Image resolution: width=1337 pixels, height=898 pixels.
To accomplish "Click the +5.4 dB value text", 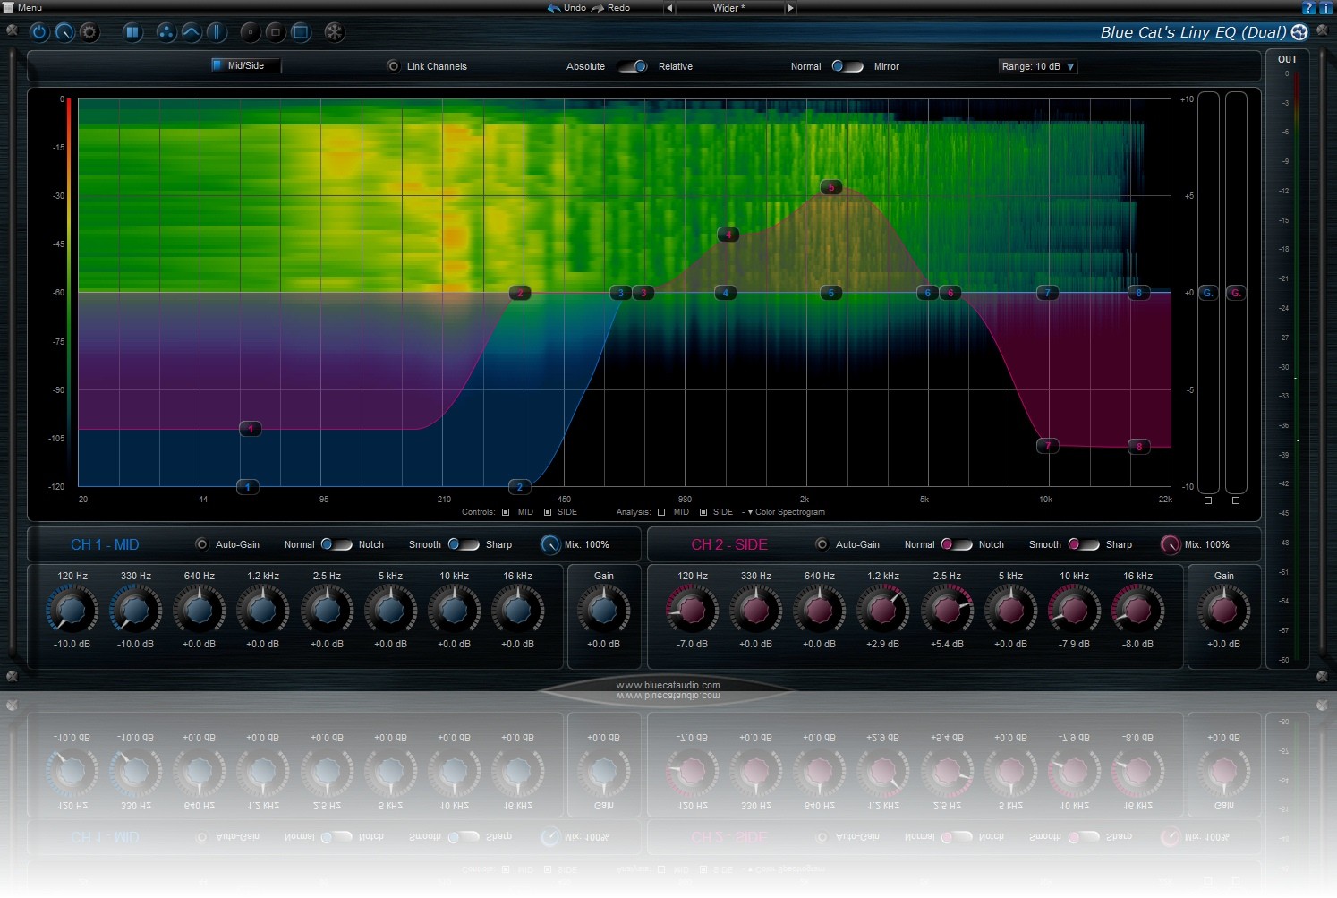I will point(947,644).
